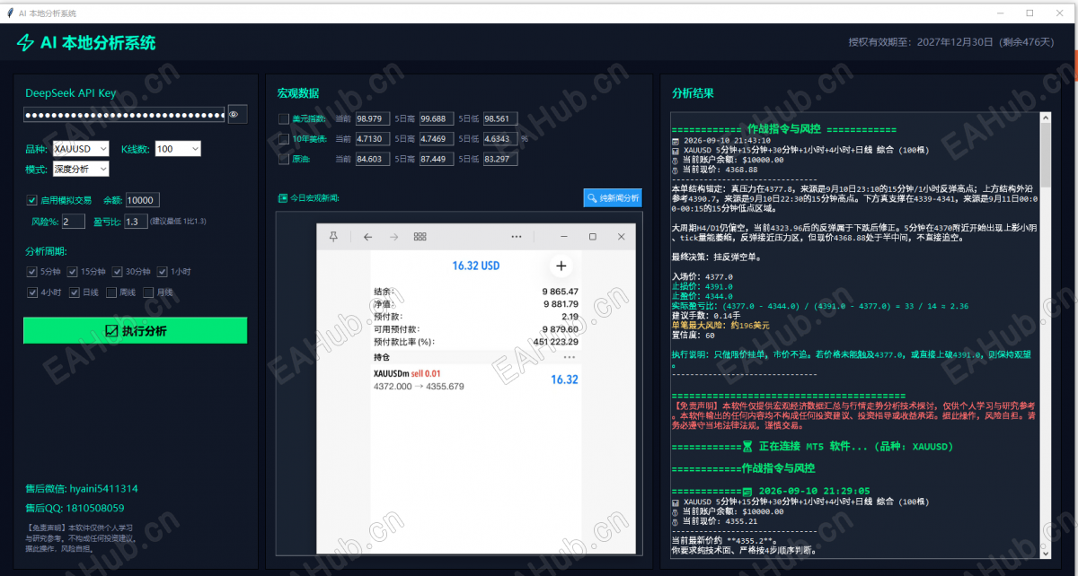Click the pin icon in embedded window
Screen dimensions: 1078x576
coord(333,237)
